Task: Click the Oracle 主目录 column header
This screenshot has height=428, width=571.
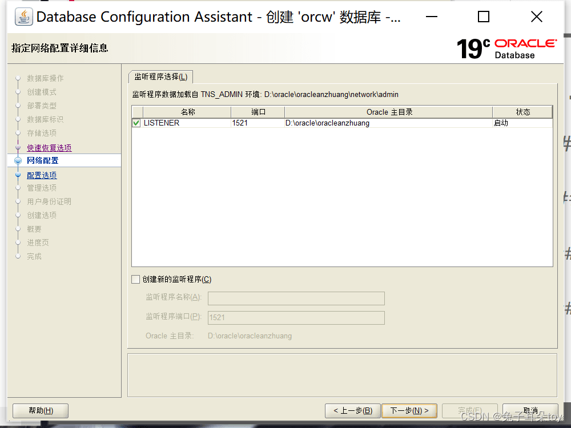Action: click(388, 112)
